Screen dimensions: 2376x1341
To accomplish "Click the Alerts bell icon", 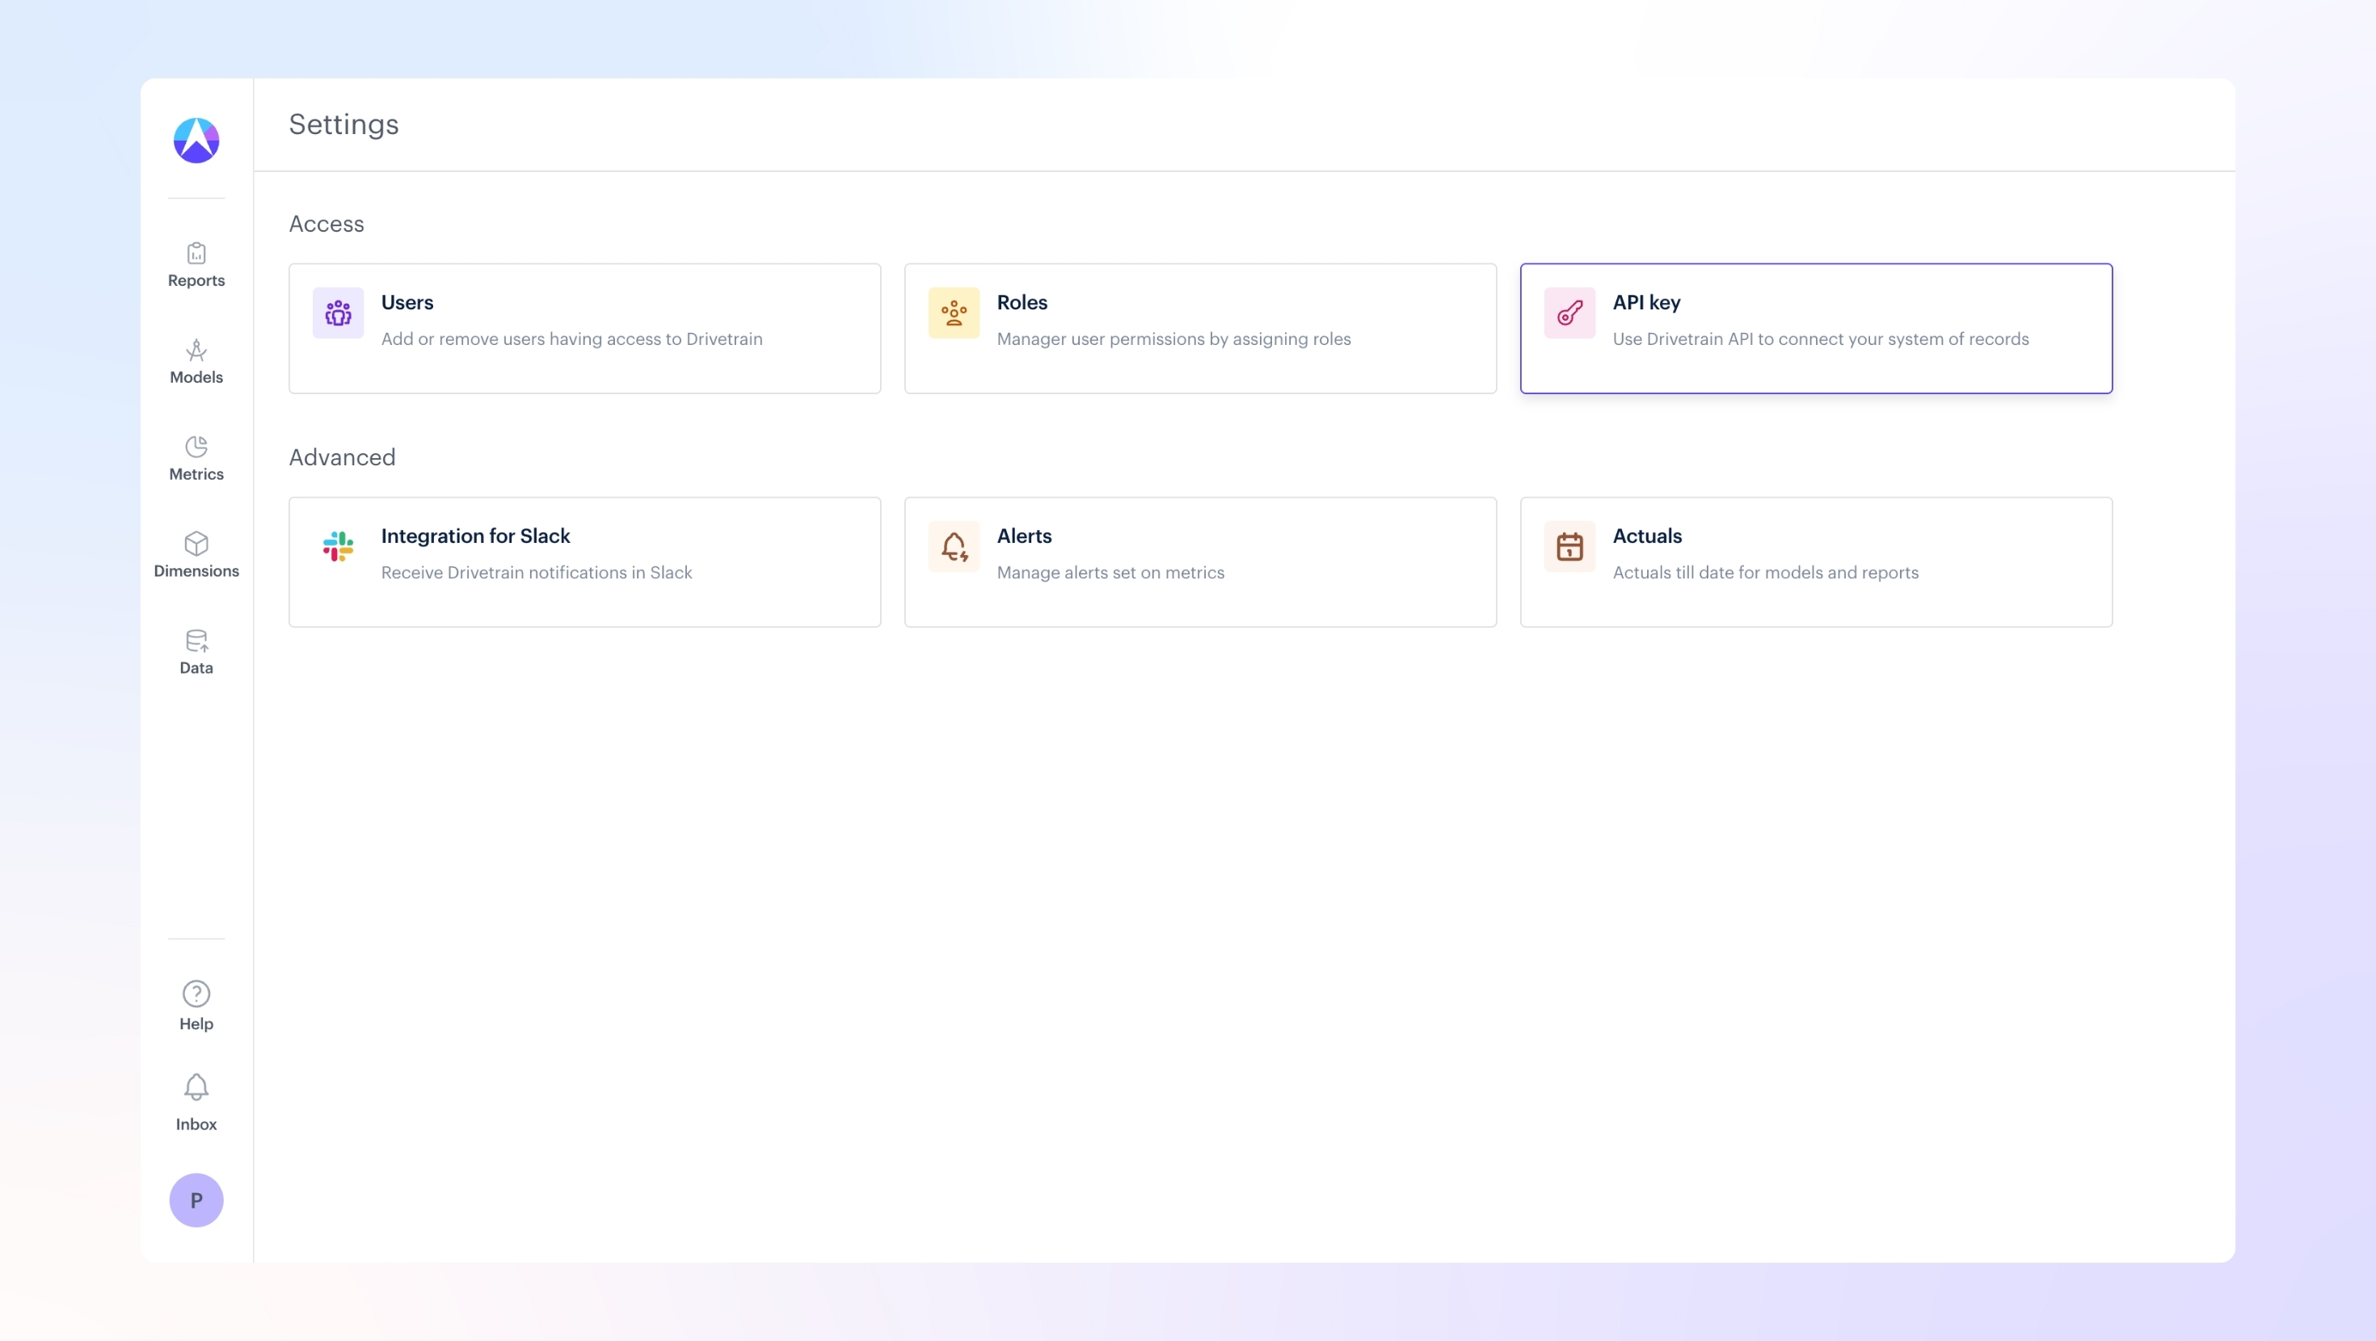I will click(x=954, y=547).
